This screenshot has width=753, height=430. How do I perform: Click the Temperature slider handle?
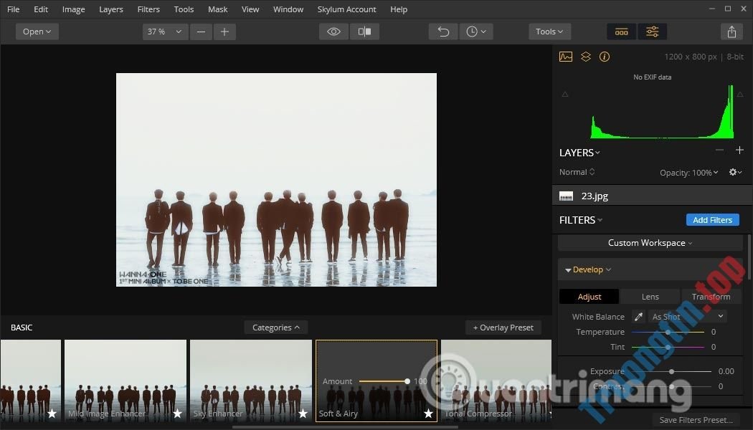(668, 332)
